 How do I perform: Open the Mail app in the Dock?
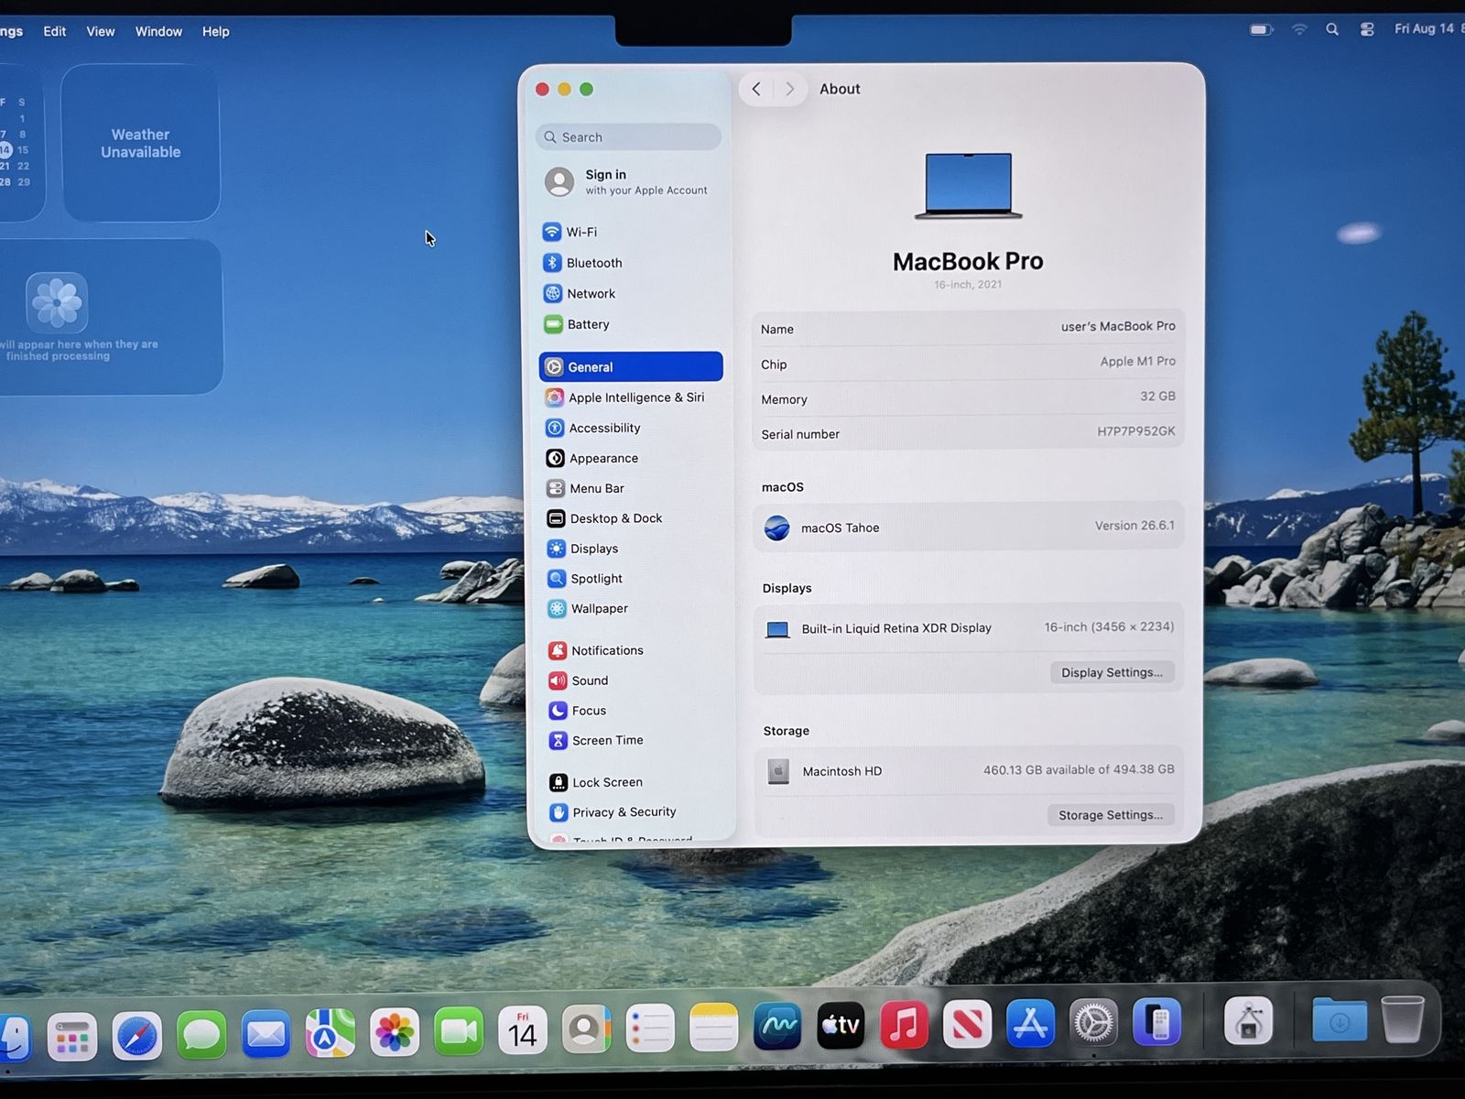[x=266, y=1035]
